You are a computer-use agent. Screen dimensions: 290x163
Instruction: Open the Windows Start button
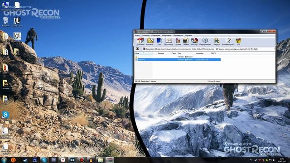4,160
